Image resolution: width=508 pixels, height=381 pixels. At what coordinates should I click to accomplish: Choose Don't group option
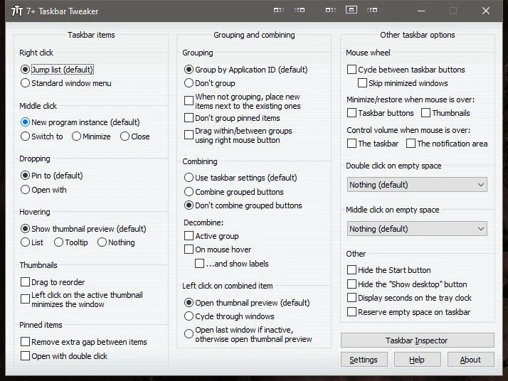tap(210, 83)
